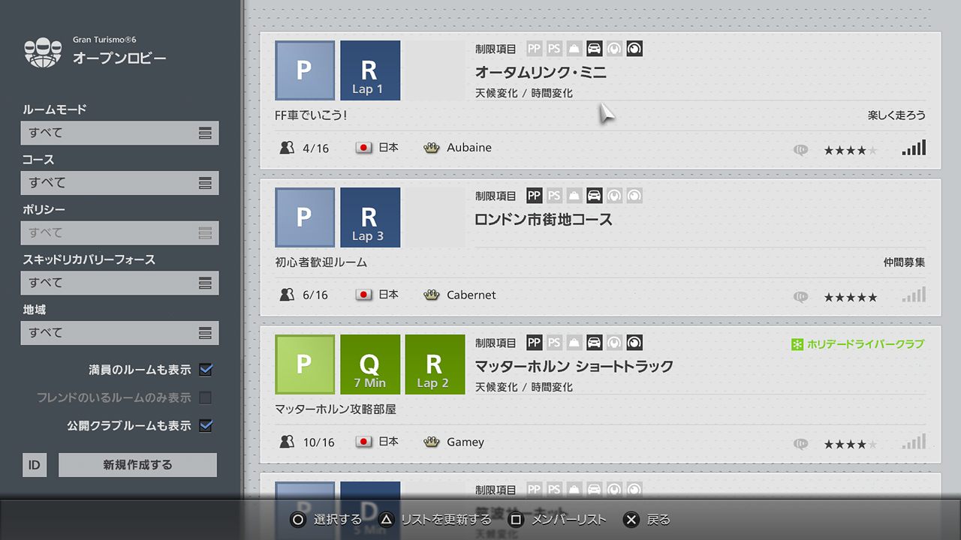Viewport: 961px width, 540px height.
Task: Click PP restriction icon in ロンドン市街地コース room
Action: tap(535, 196)
